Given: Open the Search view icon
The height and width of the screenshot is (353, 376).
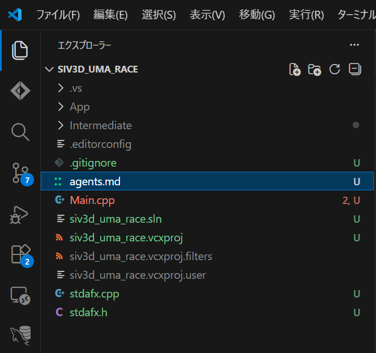Looking at the screenshot, I should [20, 132].
